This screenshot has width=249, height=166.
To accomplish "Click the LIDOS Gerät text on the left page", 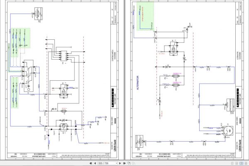I will 115,145.
